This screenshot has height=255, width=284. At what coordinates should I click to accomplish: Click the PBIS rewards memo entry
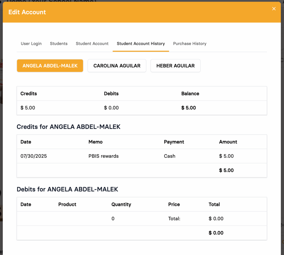[x=103, y=156]
